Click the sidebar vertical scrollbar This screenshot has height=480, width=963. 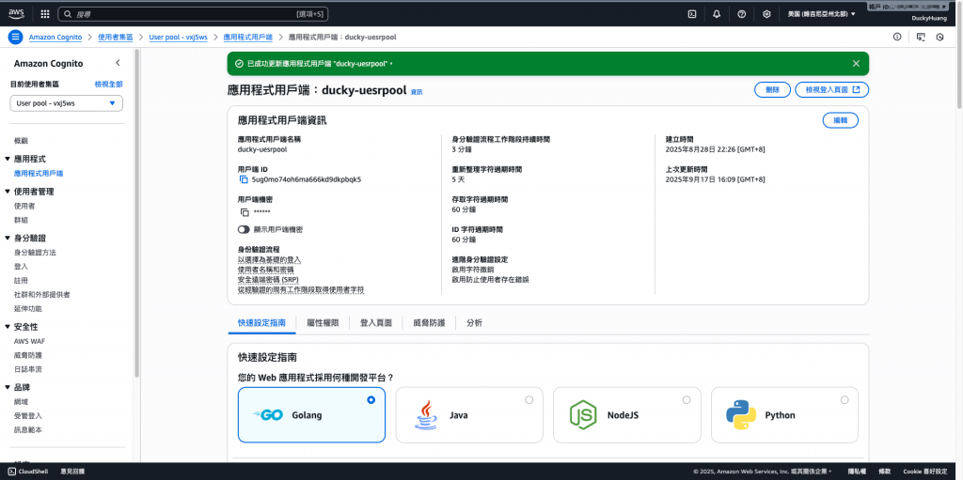pyautogui.click(x=137, y=215)
